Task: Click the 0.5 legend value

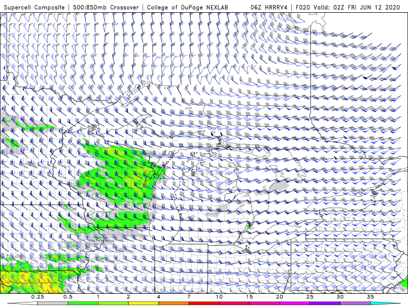Action: coord(68,297)
